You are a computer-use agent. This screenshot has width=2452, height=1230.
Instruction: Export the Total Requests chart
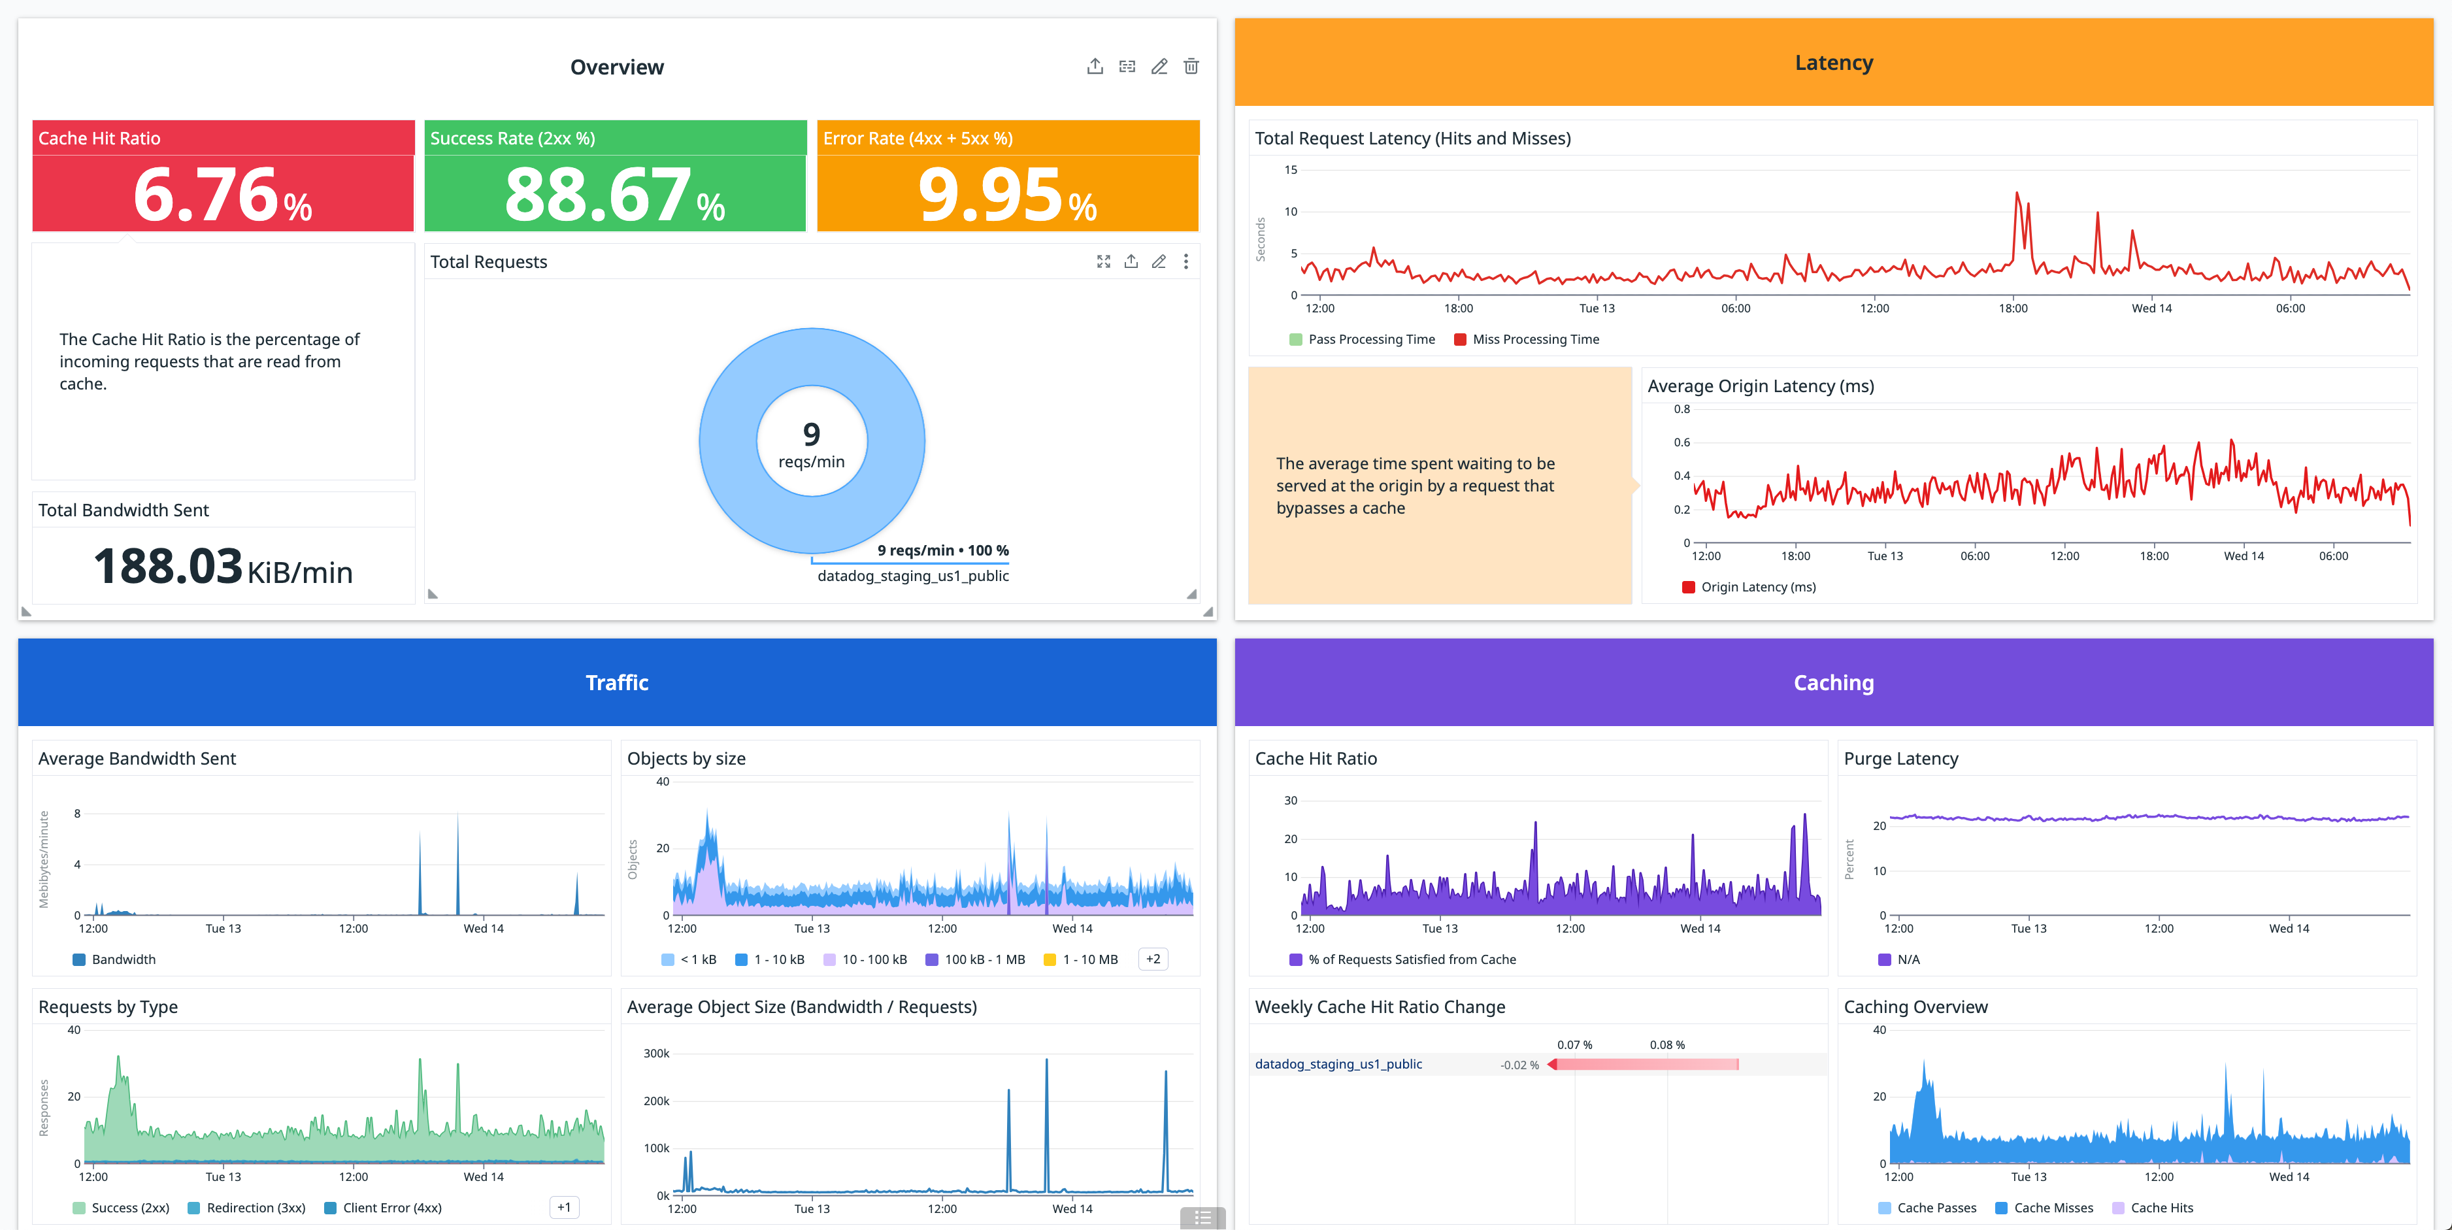[1131, 261]
